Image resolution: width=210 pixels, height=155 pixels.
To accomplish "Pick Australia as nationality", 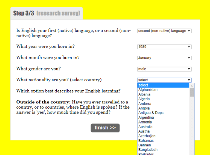I will (x=163, y=127).
